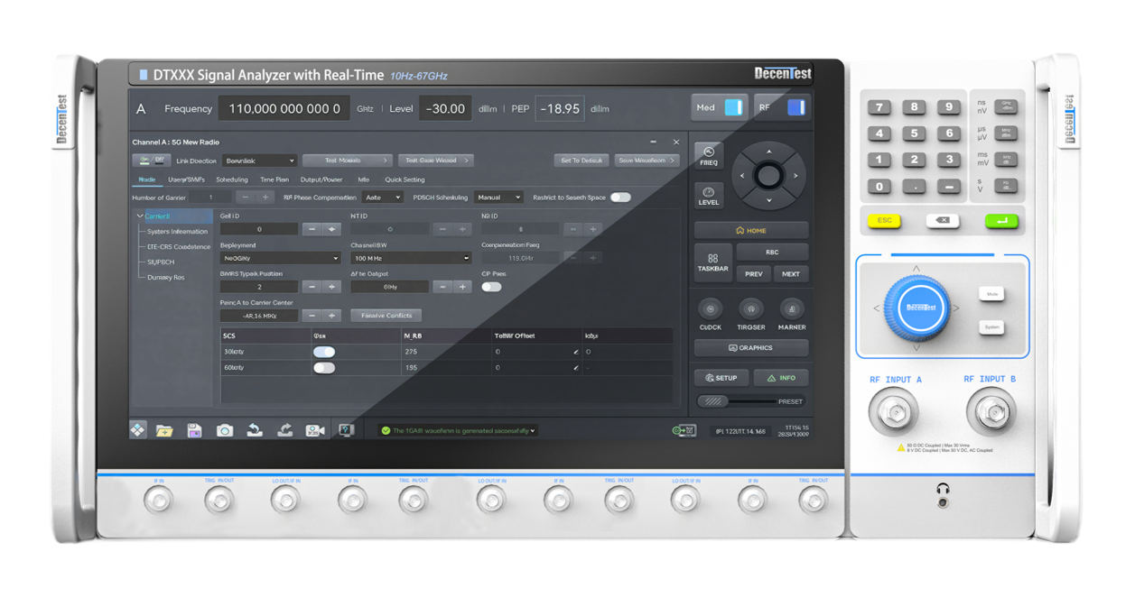The image size is (1135, 616).
Task: Switch to the Quick Setting tab
Action: point(405,179)
